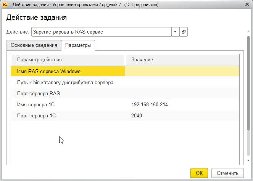Click the scroll down arrow
This screenshot has width=253, height=181.
[x=248, y=160]
